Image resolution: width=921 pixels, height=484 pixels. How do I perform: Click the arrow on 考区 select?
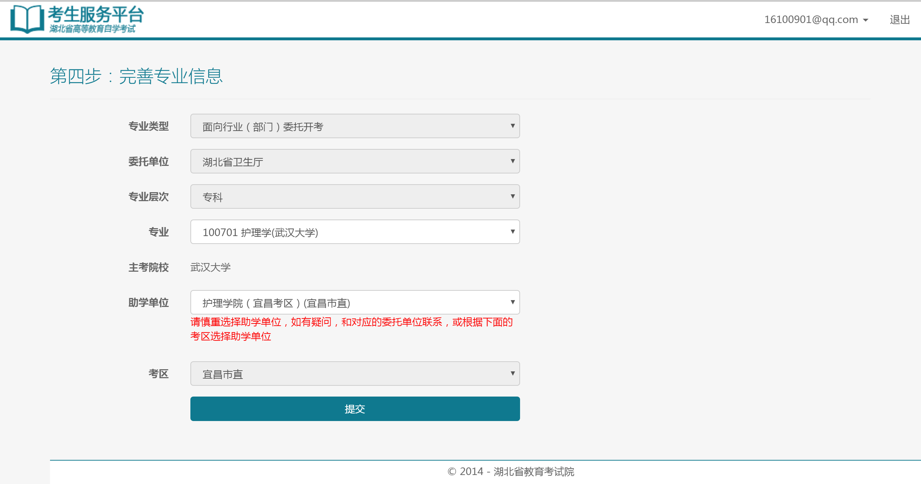click(513, 374)
